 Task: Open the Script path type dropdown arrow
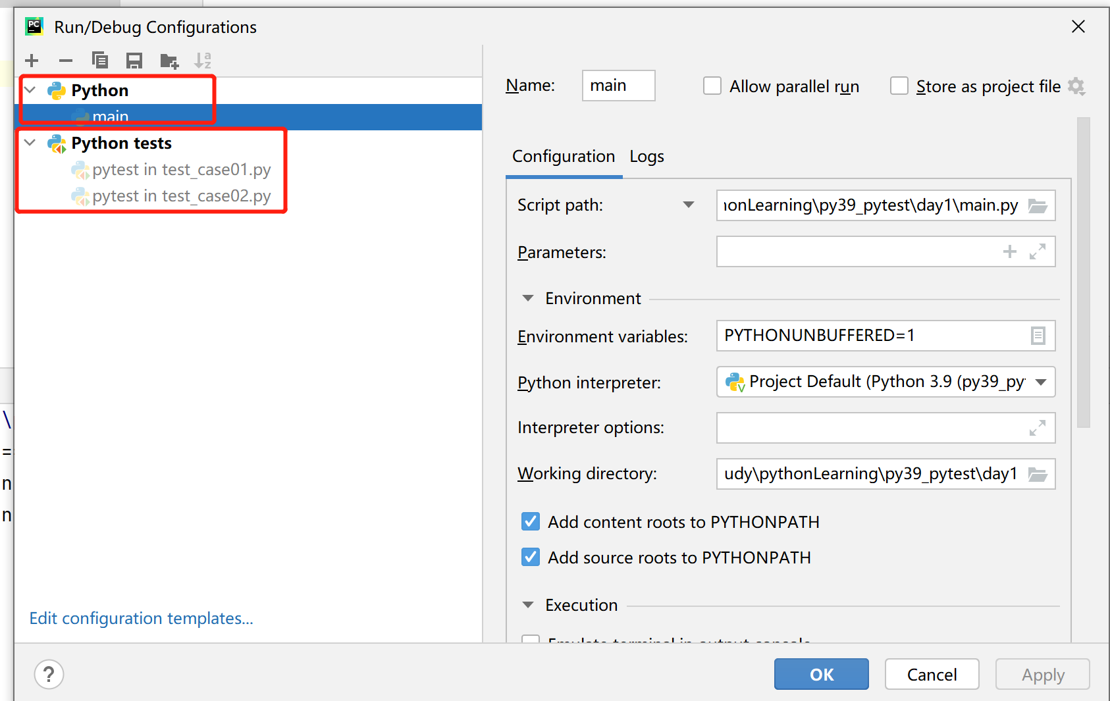click(x=689, y=205)
